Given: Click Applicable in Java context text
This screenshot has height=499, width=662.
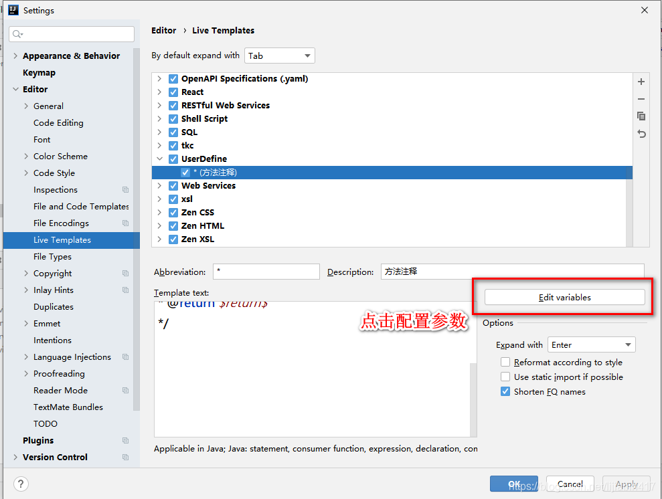Looking at the screenshot, I should click(x=316, y=448).
